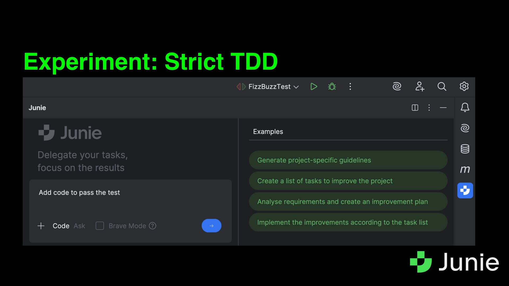The width and height of the screenshot is (509, 286).
Task: Open AI Assistant swirl icon in top toolbar
Action: [x=397, y=87]
